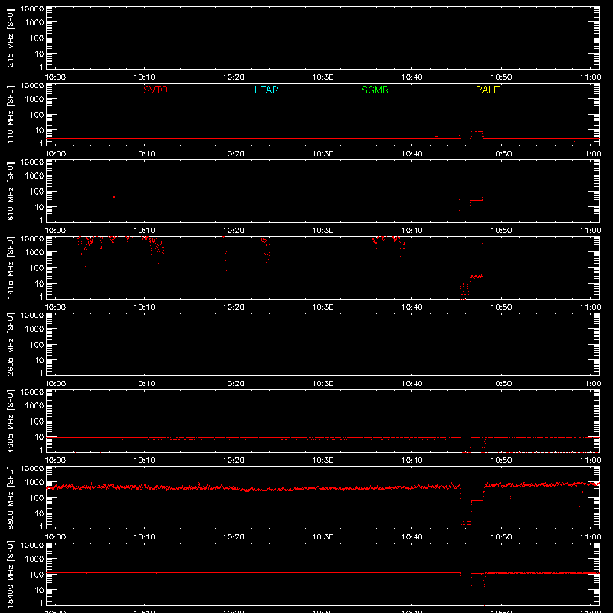This screenshot has height=613, width=613.
Task: Click the 100 tick label of 4995 MHz panel
Action: click(37, 421)
